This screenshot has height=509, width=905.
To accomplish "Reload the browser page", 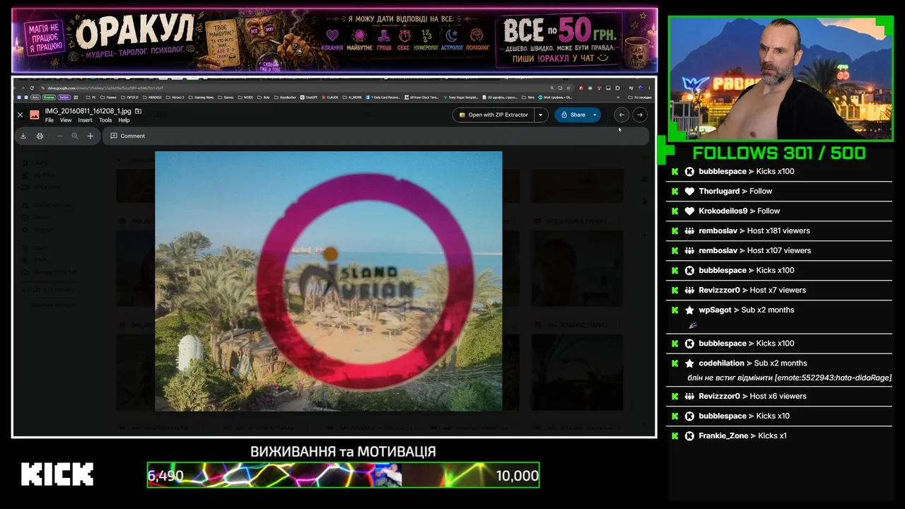I will pos(32,88).
